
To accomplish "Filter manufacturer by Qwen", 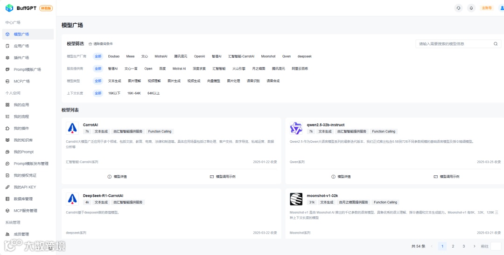I will click(x=287, y=56).
